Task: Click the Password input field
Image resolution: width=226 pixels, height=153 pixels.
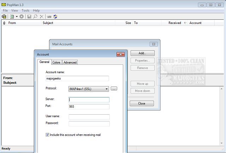Action: 89,123
